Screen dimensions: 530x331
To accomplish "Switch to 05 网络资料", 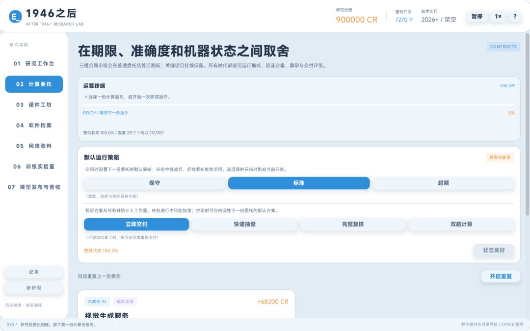I will click(x=34, y=146).
